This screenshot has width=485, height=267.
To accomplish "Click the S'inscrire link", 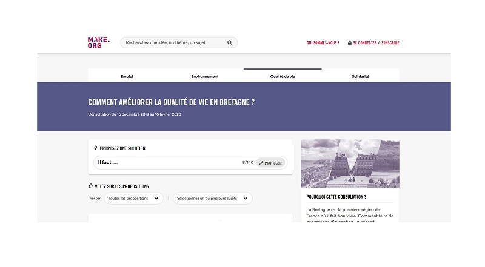I will (390, 43).
